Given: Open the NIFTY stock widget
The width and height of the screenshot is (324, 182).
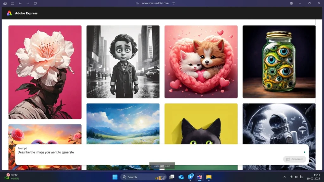Looking at the screenshot, I should coord(12,177).
